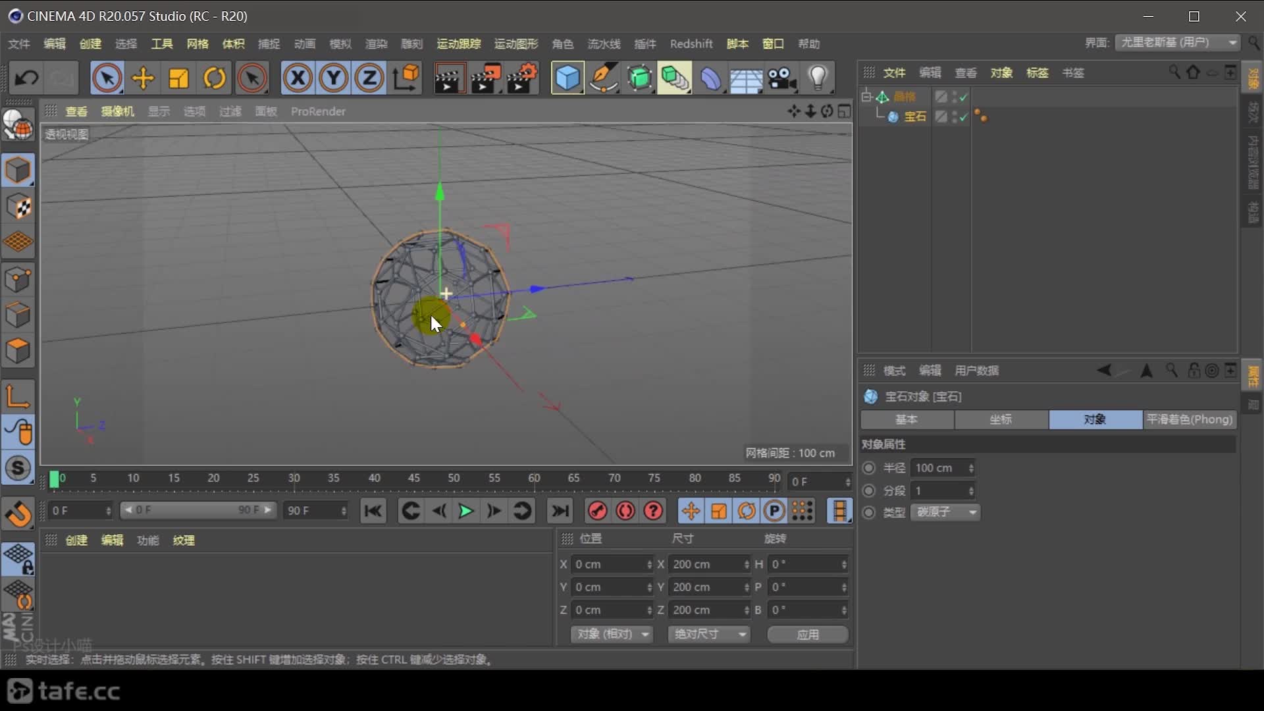Toggle the Z axis lock
1264x711 pixels.
(x=369, y=78)
